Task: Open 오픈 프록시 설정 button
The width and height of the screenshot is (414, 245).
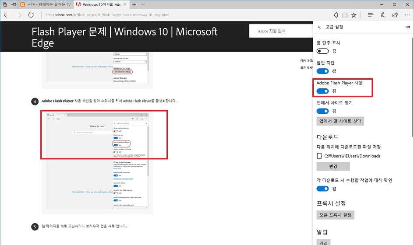Action: (335, 215)
